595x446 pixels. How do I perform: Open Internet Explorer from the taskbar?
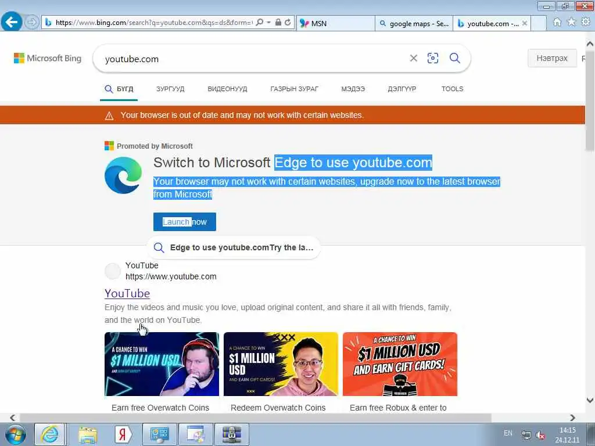pyautogui.click(x=50, y=434)
